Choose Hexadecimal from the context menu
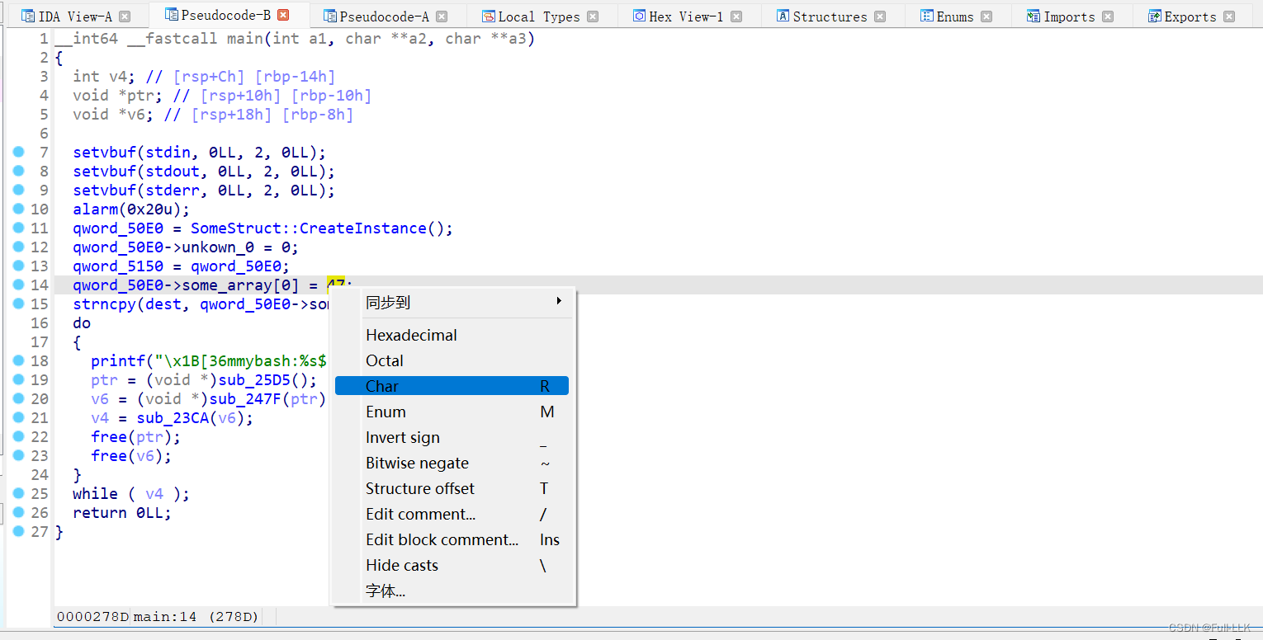The width and height of the screenshot is (1263, 640). click(x=452, y=335)
